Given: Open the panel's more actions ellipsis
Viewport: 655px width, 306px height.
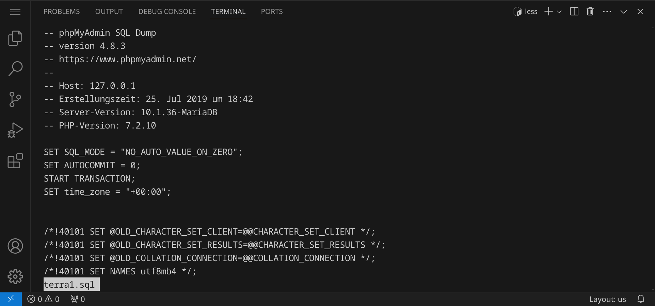Looking at the screenshot, I should (607, 12).
